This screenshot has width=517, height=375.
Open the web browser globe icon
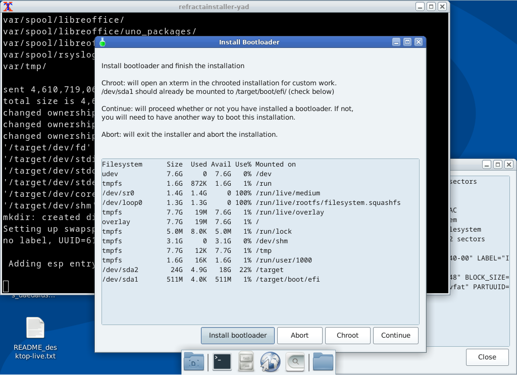click(x=270, y=361)
